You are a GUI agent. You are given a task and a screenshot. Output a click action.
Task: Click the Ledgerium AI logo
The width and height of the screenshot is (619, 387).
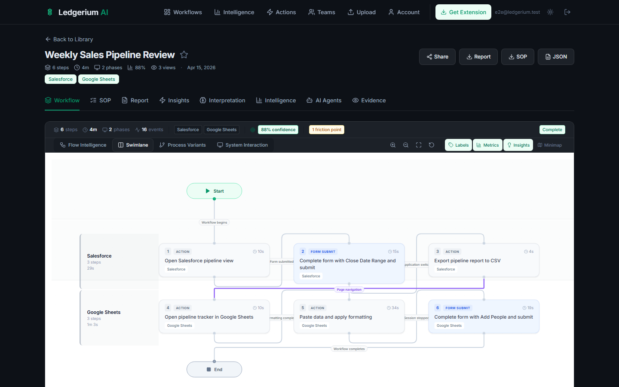click(x=77, y=12)
